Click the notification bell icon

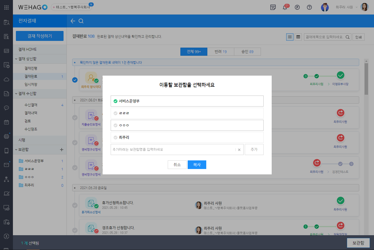click(x=285, y=8)
